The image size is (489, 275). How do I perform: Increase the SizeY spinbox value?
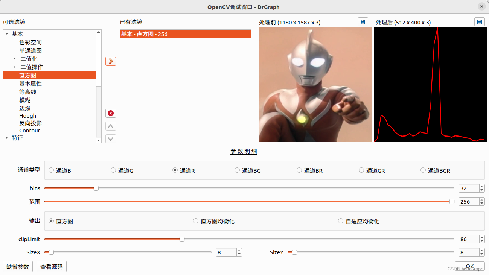482,250
